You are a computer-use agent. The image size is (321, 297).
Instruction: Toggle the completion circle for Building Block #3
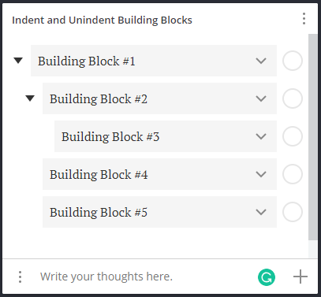click(x=293, y=136)
